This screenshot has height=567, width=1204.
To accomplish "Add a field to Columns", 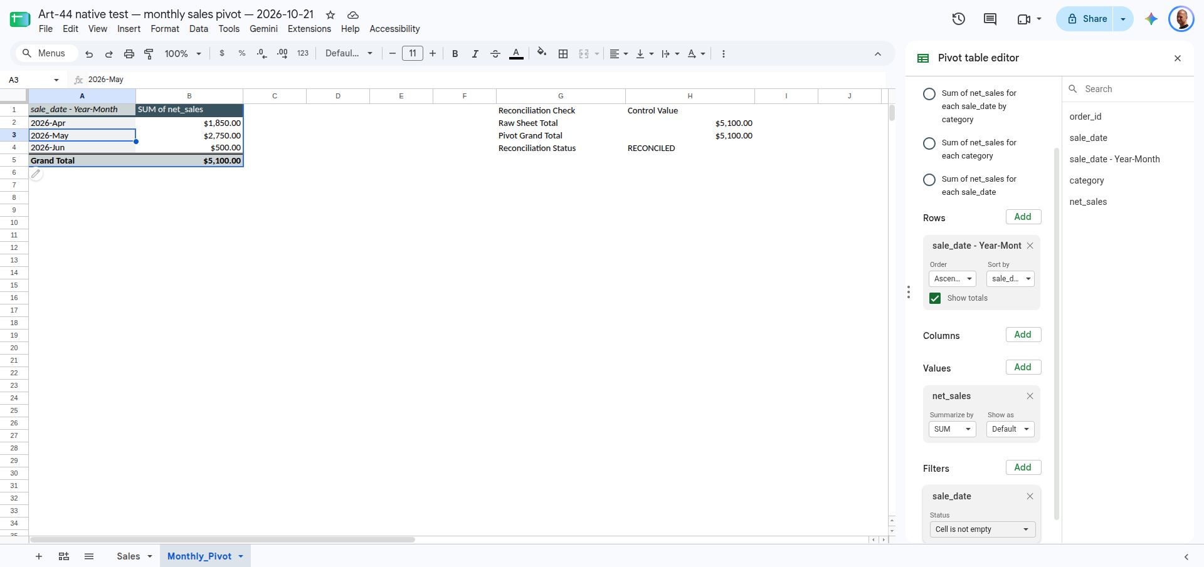I will point(1023,335).
